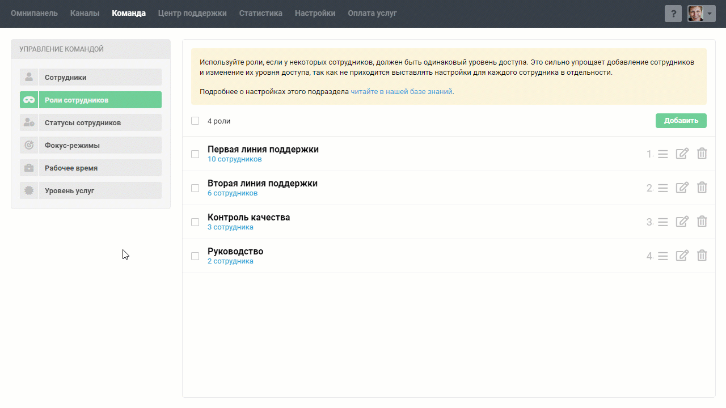Delete the Руководство role via trash icon

tap(702, 256)
